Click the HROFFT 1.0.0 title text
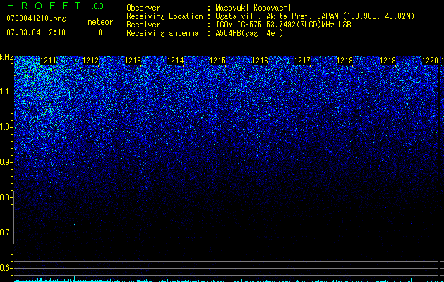 pos(55,6)
